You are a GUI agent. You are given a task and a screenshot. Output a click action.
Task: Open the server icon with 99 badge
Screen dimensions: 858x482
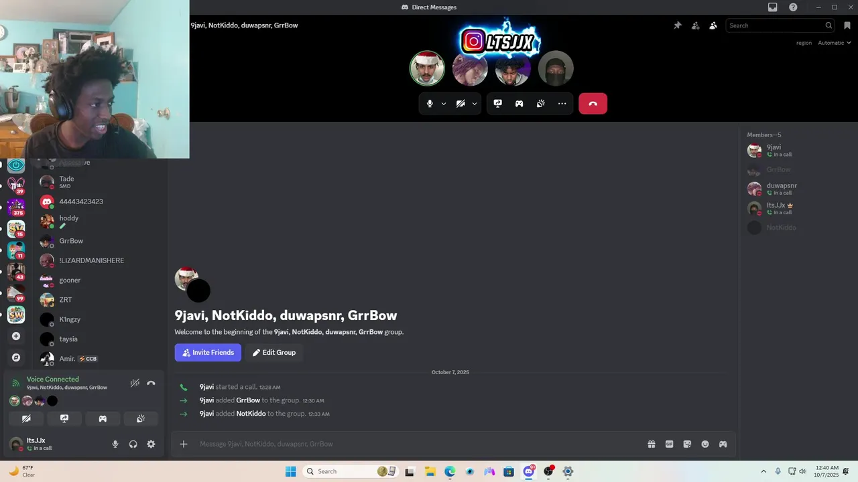pos(16,293)
